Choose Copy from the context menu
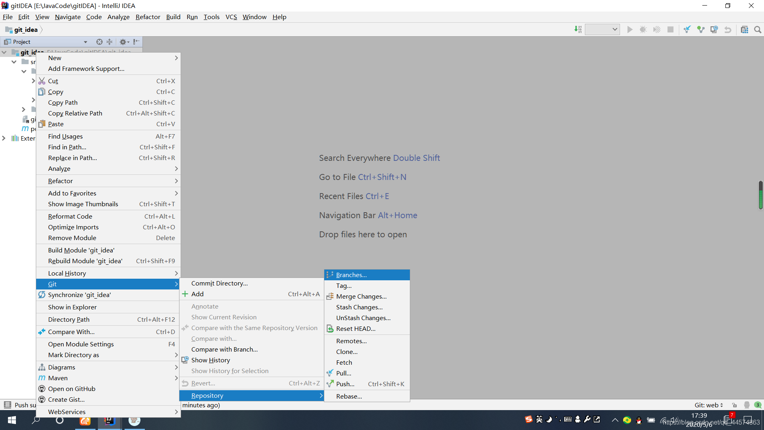Viewport: 764px width, 430px height. (108, 92)
